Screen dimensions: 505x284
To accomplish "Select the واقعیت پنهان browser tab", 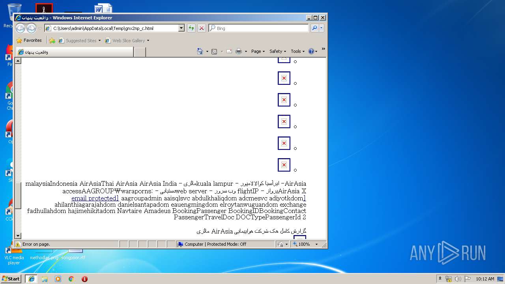I will tap(75, 52).
